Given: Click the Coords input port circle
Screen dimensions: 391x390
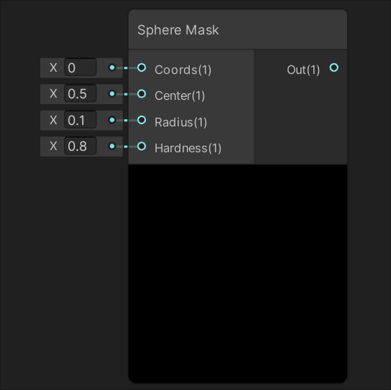Looking at the screenshot, I should coord(142,68).
